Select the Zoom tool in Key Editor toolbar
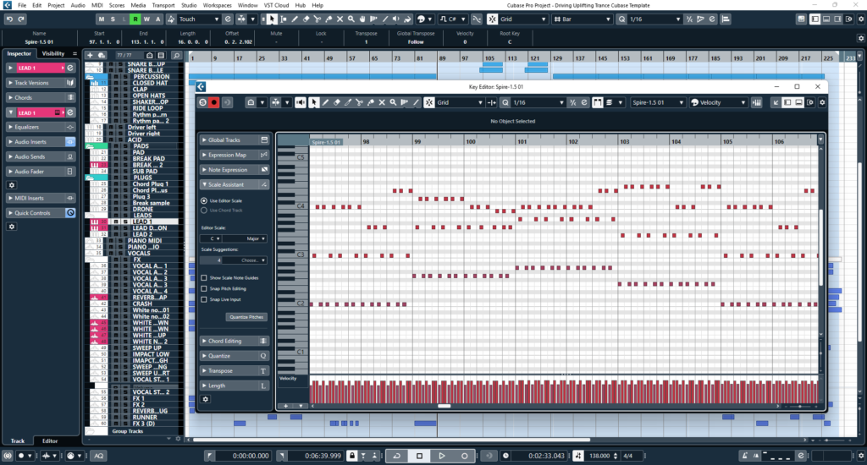The height and width of the screenshot is (465, 867). point(393,102)
